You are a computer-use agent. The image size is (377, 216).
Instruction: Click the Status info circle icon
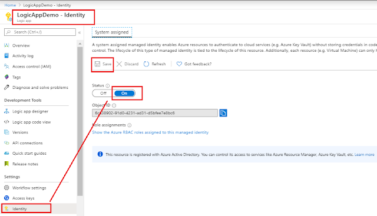click(x=108, y=85)
